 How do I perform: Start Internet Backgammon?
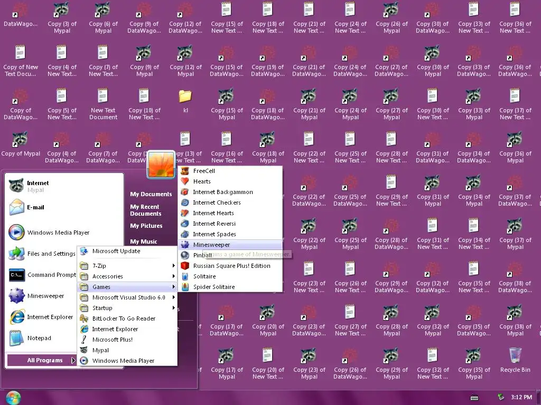230,192
